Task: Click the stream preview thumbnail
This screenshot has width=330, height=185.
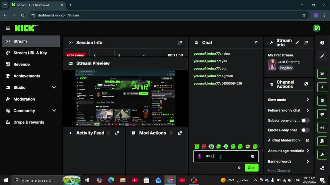Action: 125,98
